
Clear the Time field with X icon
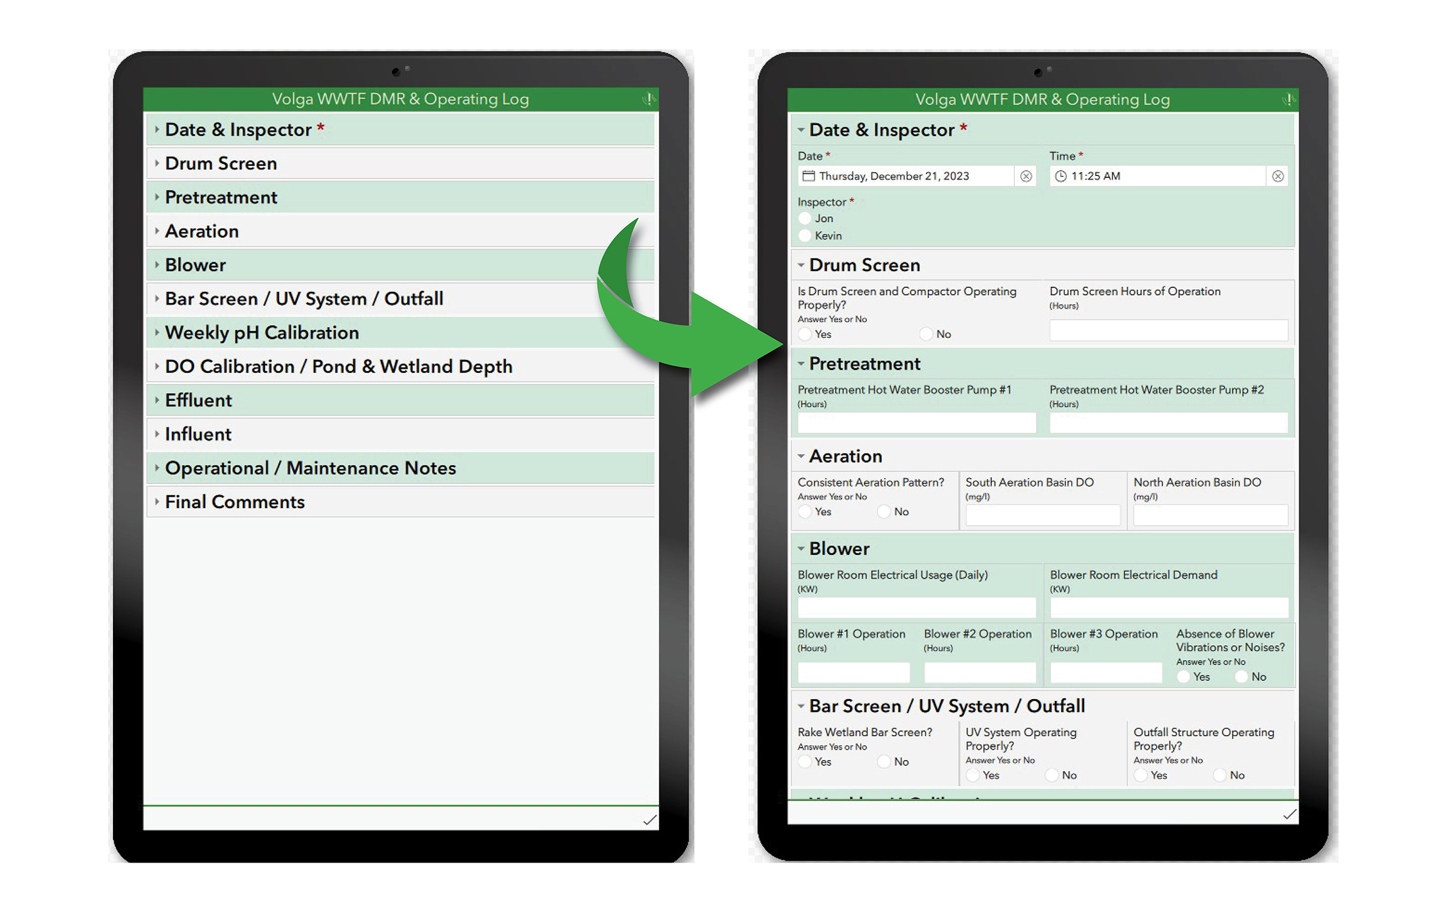[x=1278, y=176]
